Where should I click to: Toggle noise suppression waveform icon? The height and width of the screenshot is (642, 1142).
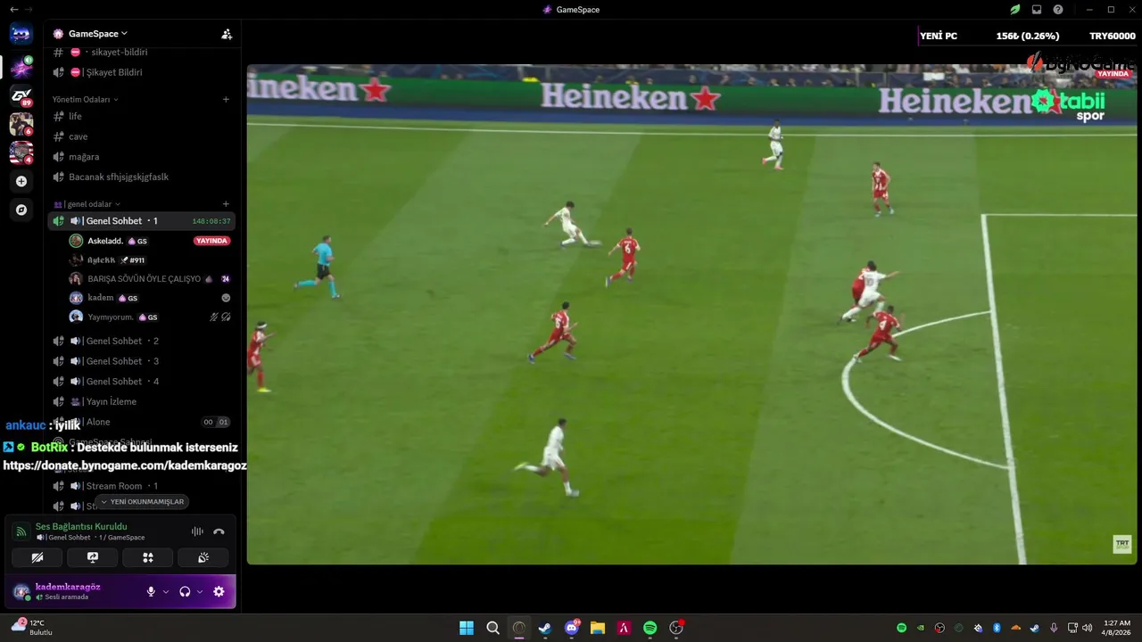tap(197, 531)
